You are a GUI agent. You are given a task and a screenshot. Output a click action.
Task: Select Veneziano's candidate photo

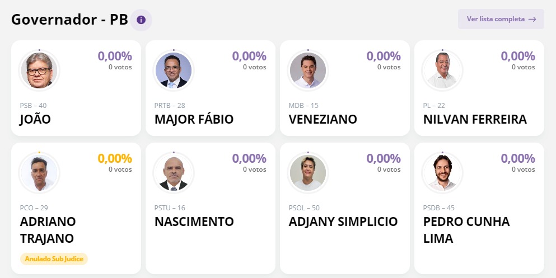[308, 70]
